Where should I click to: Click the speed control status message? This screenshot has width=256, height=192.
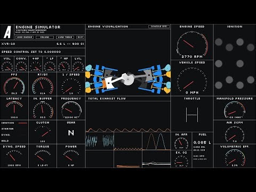31,52
